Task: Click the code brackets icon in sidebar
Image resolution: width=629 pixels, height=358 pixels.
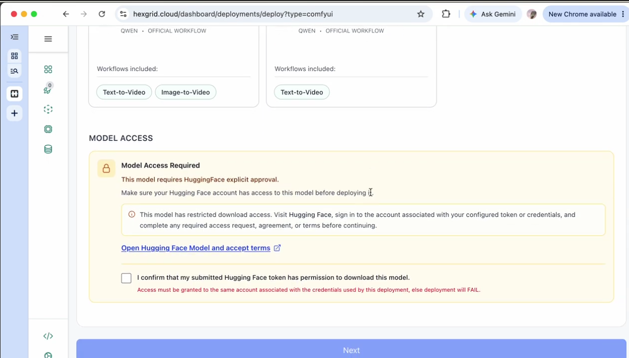Action: click(x=48, y=336)
